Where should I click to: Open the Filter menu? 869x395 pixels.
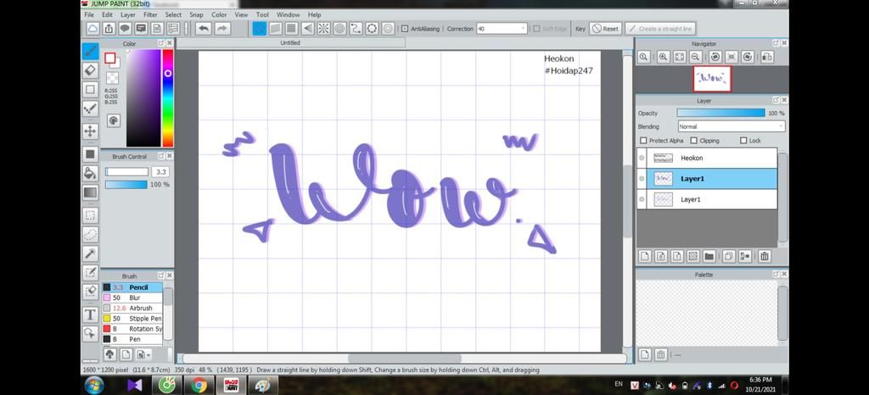[x=151, y=15]
